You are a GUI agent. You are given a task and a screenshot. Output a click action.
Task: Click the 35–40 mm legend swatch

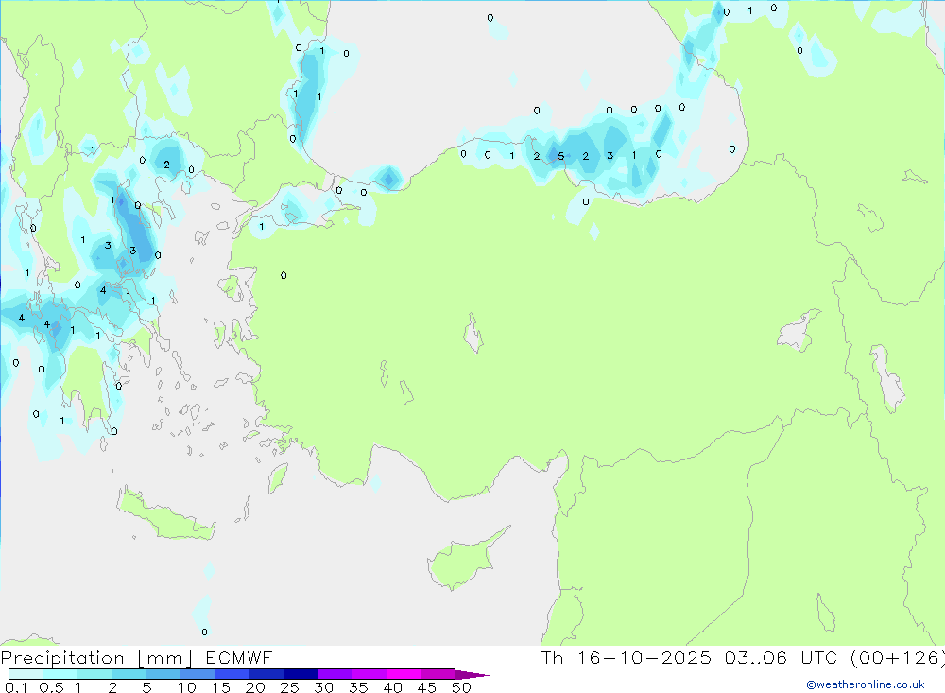pyautogui.click(x=369, y=674)
